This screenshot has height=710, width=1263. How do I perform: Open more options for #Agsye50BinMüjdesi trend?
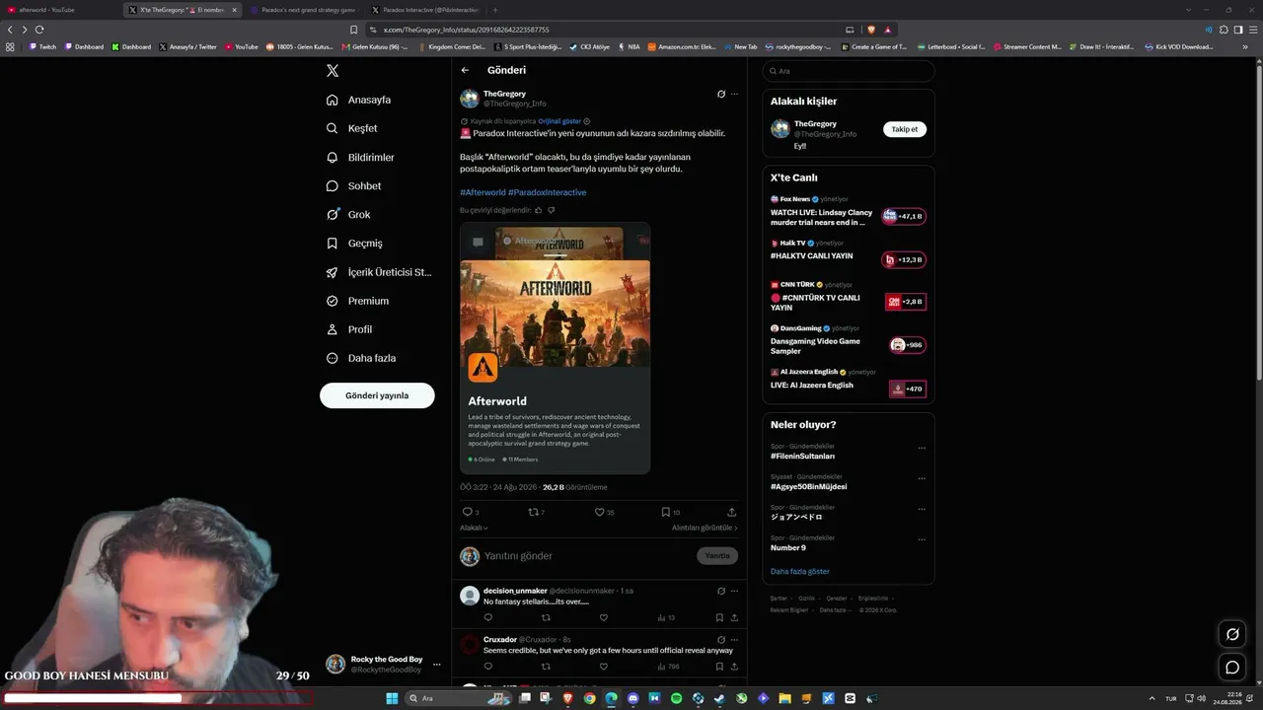coord(922,478)
